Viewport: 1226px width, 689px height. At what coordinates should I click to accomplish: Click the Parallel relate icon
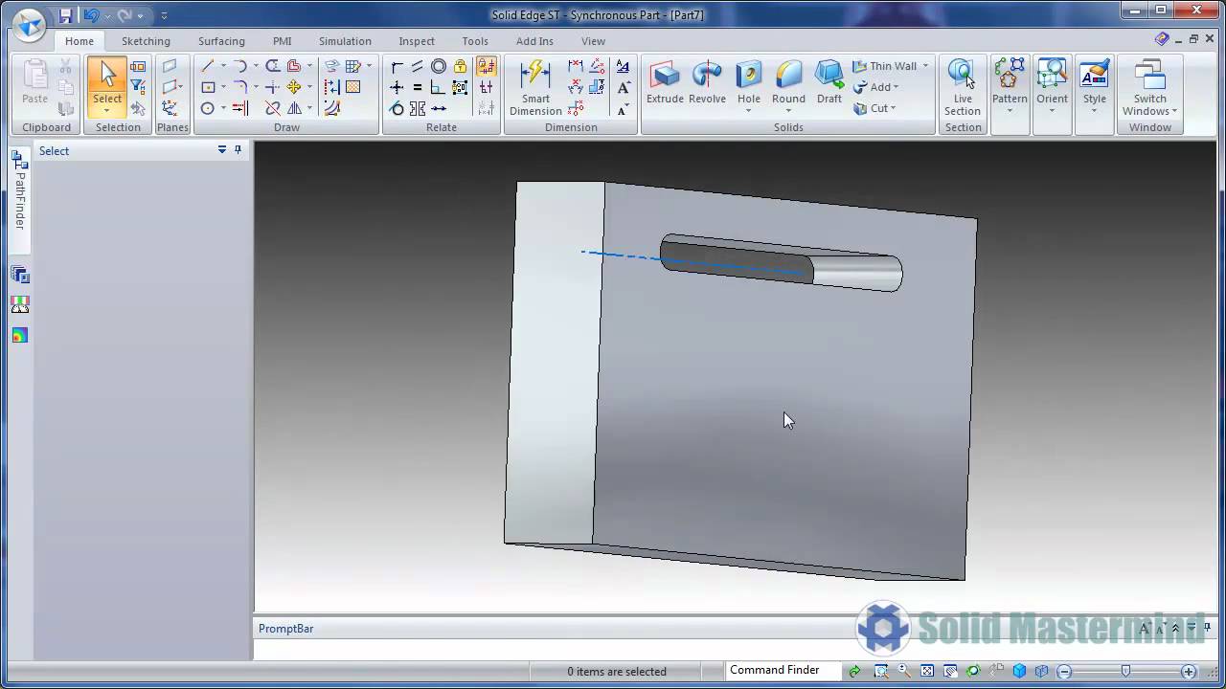[417, 66]
